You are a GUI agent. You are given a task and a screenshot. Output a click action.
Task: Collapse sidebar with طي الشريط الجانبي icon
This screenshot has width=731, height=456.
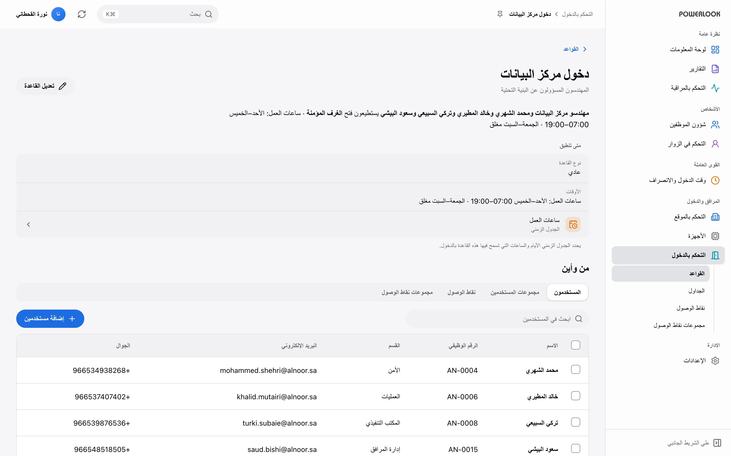(x=717, y=443)
